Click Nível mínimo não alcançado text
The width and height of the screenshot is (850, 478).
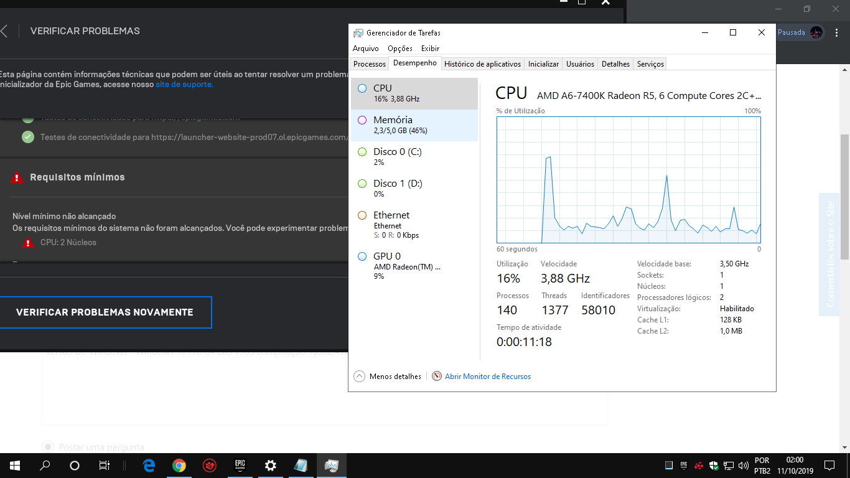point(64,216)
